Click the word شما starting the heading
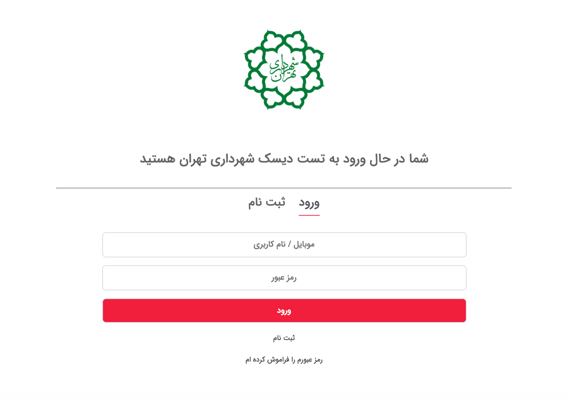 (419, 159)
